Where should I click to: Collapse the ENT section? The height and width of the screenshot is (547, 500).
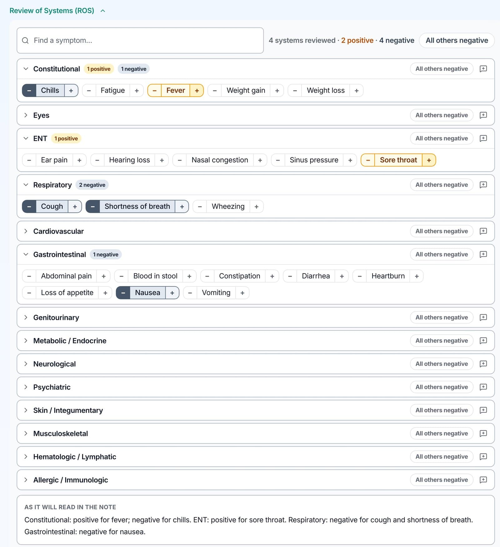26,138
